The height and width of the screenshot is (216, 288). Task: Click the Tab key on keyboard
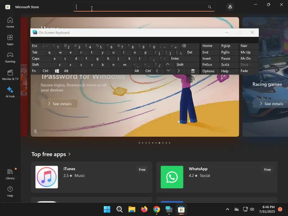[39, 52]
